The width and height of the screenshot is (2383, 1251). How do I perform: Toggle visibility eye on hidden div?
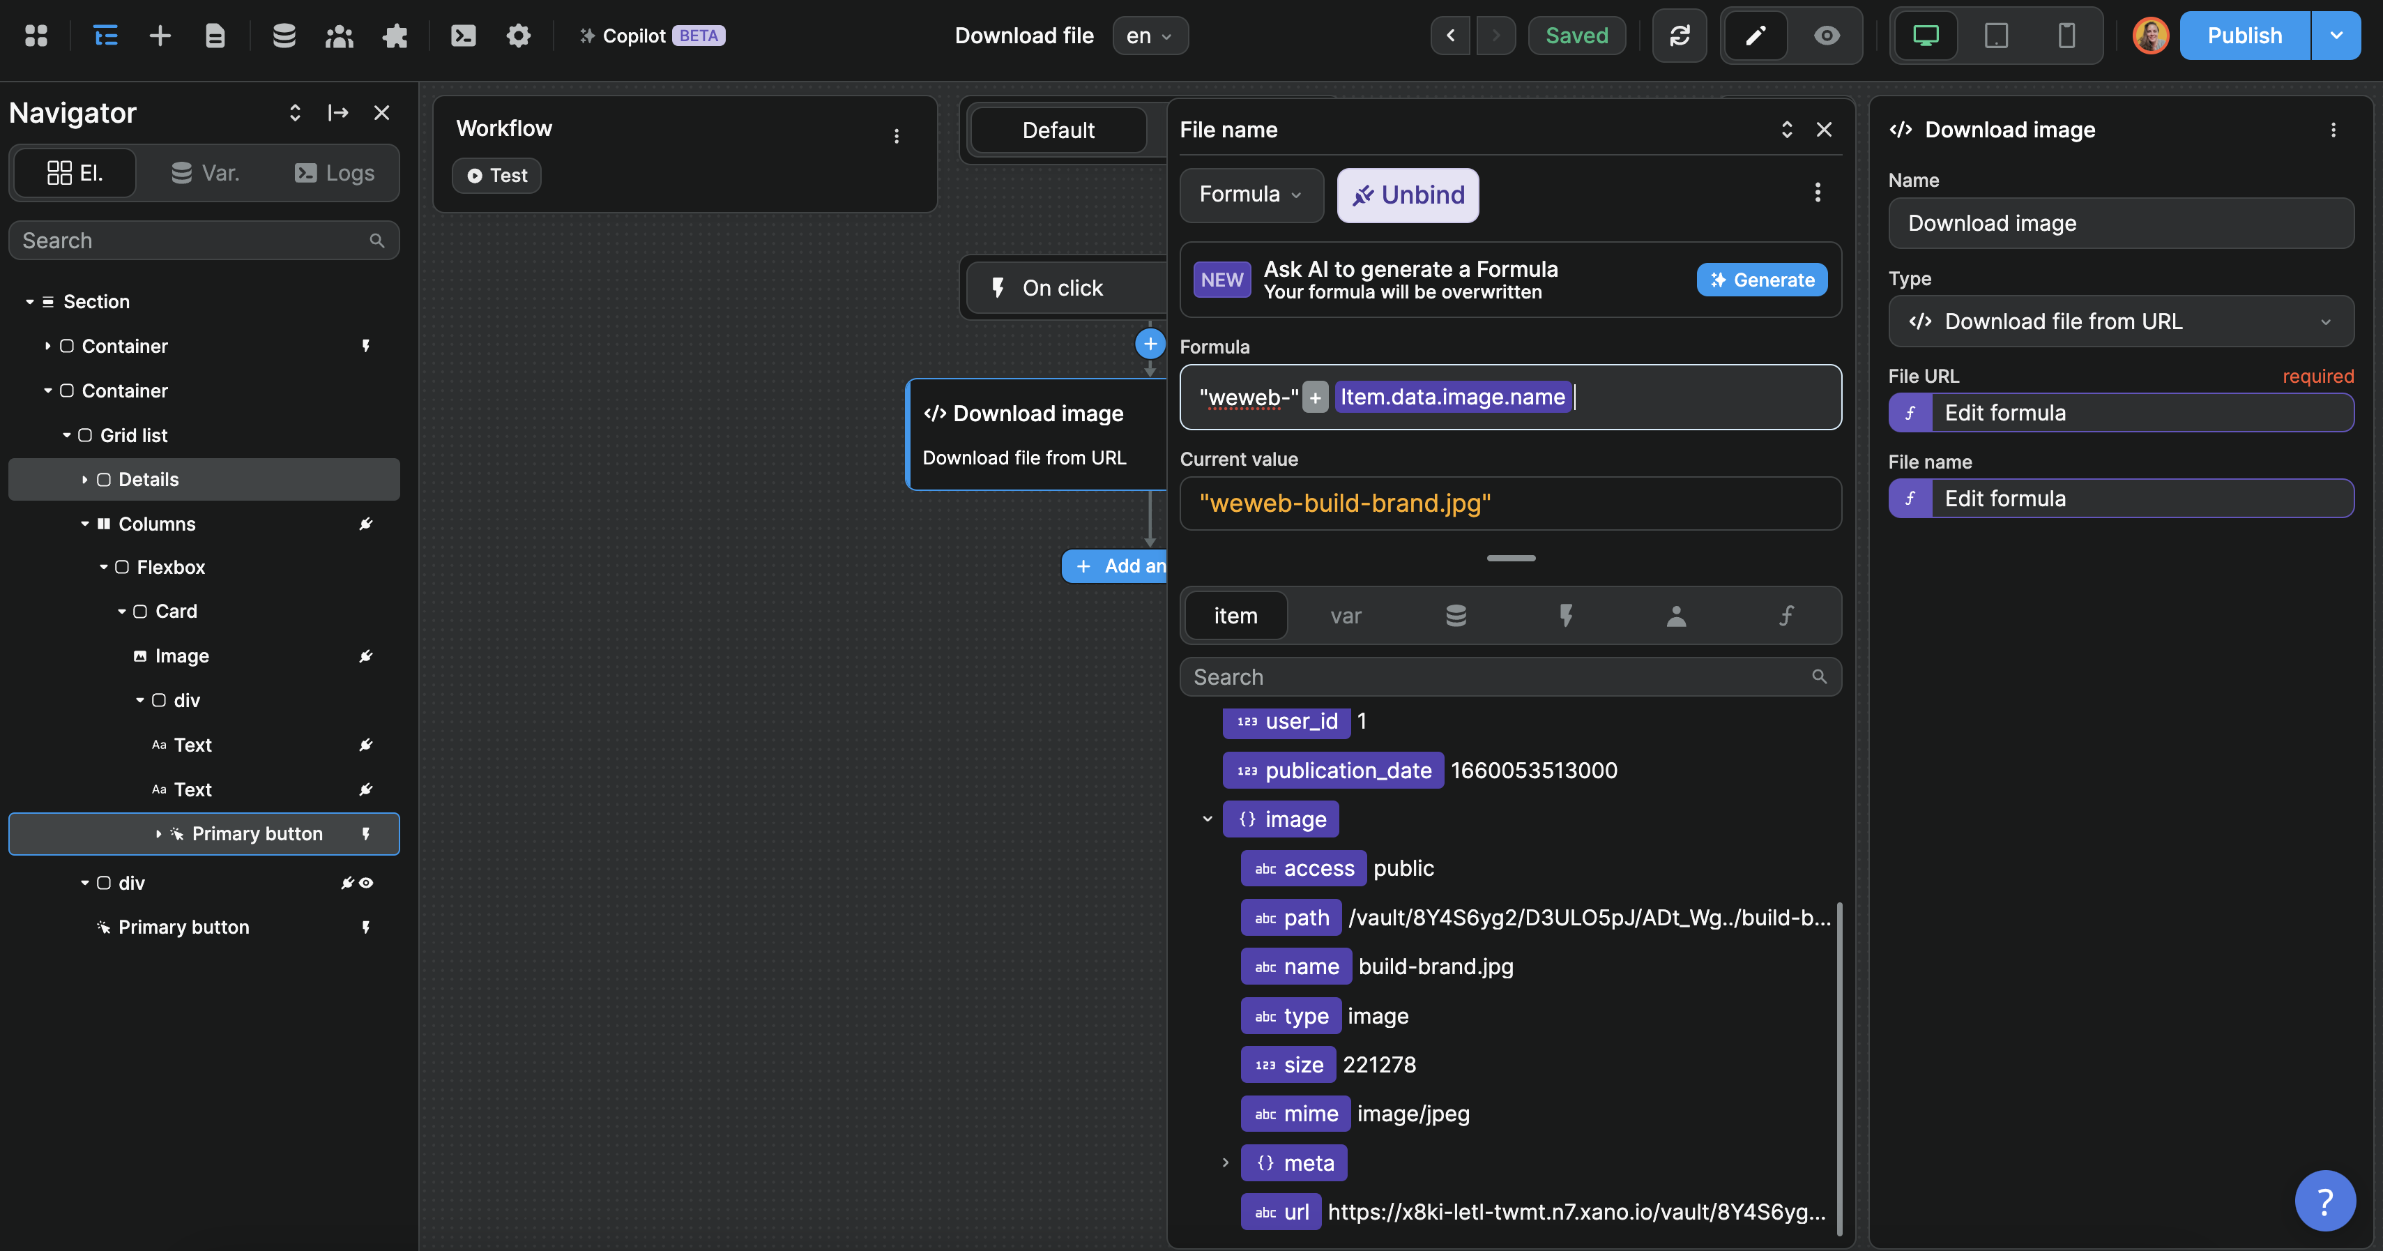[x=366, y=883]
